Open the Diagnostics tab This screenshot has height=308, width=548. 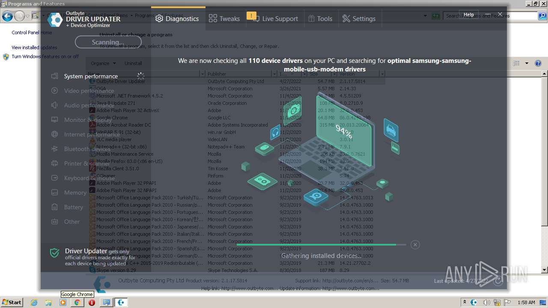tap(178, 18)
